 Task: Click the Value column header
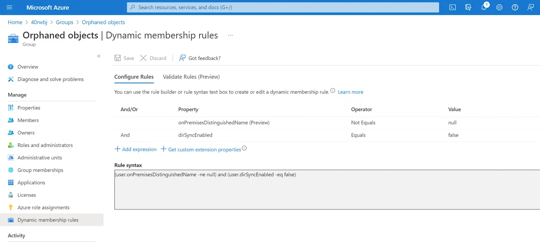pos(454,109)
